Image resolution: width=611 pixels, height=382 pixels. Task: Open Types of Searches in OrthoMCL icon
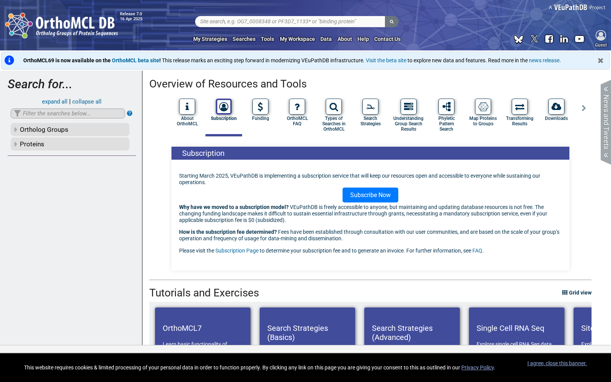click(334, 107)
